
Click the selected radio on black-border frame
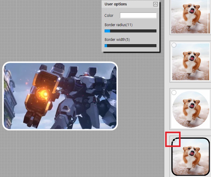(x=174, y=140)
